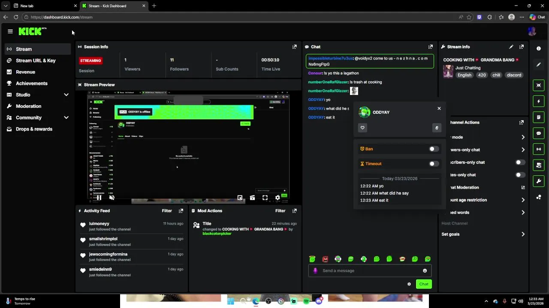Open Set goals chevron
This screenshot has width=549, height=308.
click(523, 234)
